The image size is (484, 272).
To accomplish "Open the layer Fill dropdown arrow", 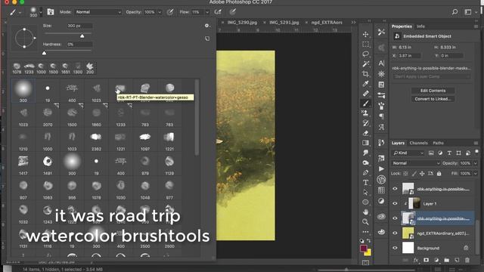I will (x=475, y=174).
